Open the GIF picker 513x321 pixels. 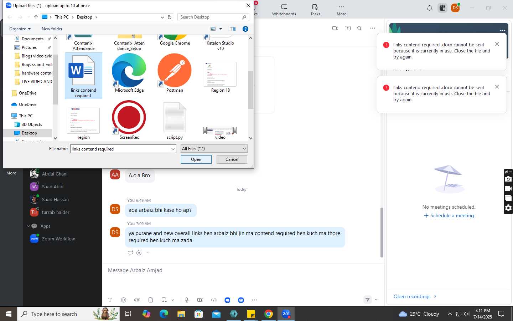click(x=137, y=300)
